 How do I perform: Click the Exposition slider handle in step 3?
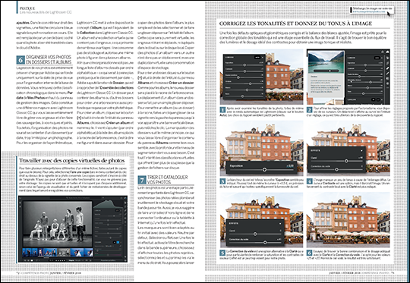264,170
